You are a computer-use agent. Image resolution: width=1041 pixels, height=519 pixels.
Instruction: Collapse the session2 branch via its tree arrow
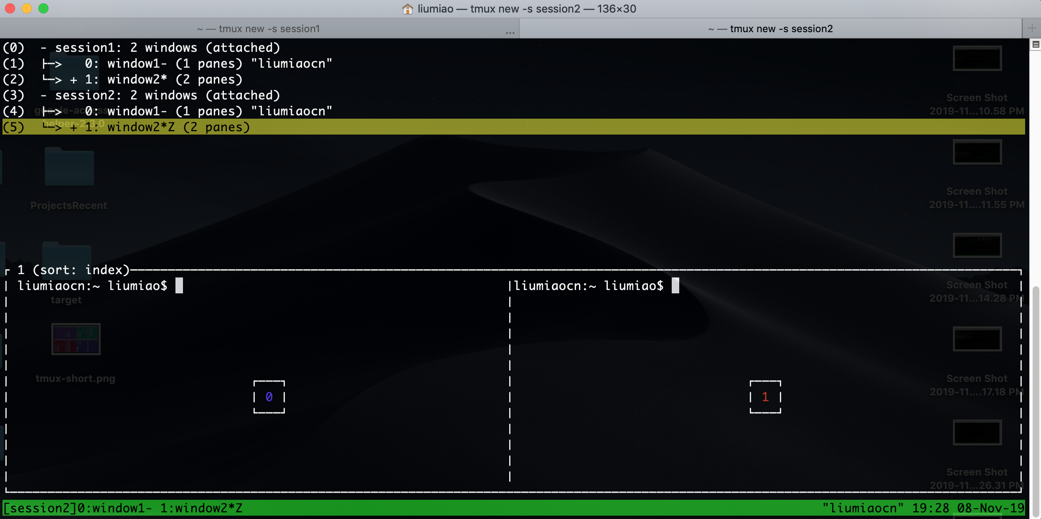[x=43, y=95]
